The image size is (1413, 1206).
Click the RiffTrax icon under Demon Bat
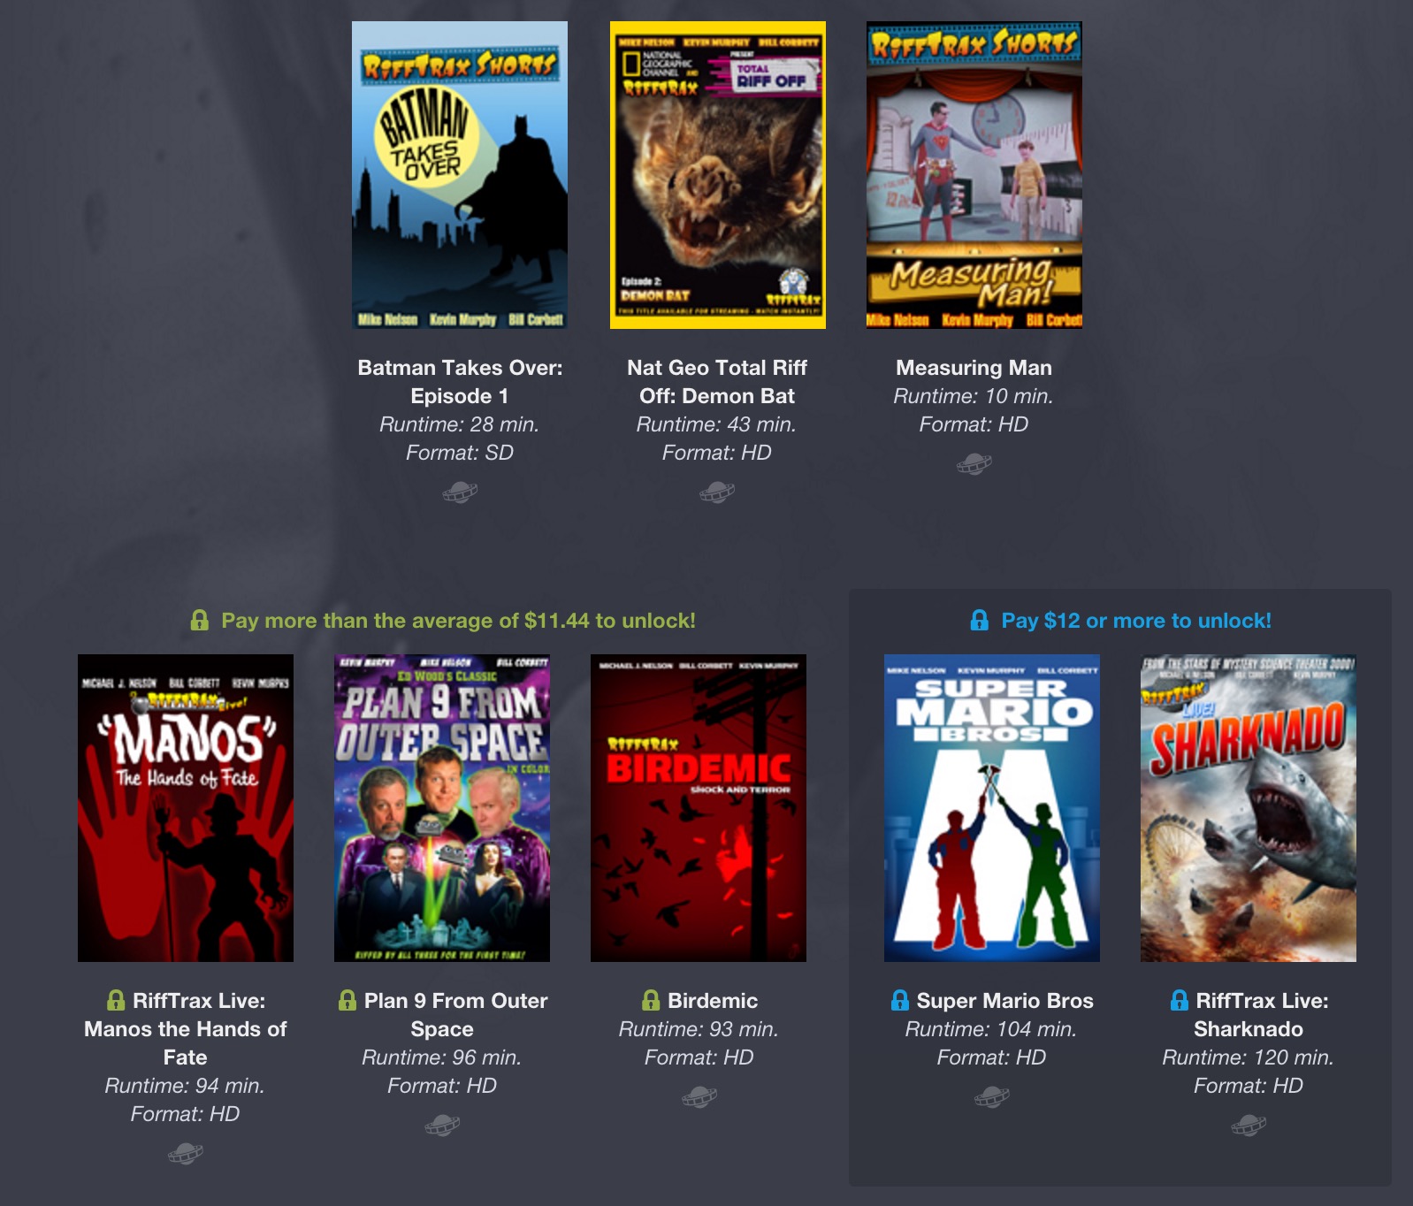click(717, 492)
